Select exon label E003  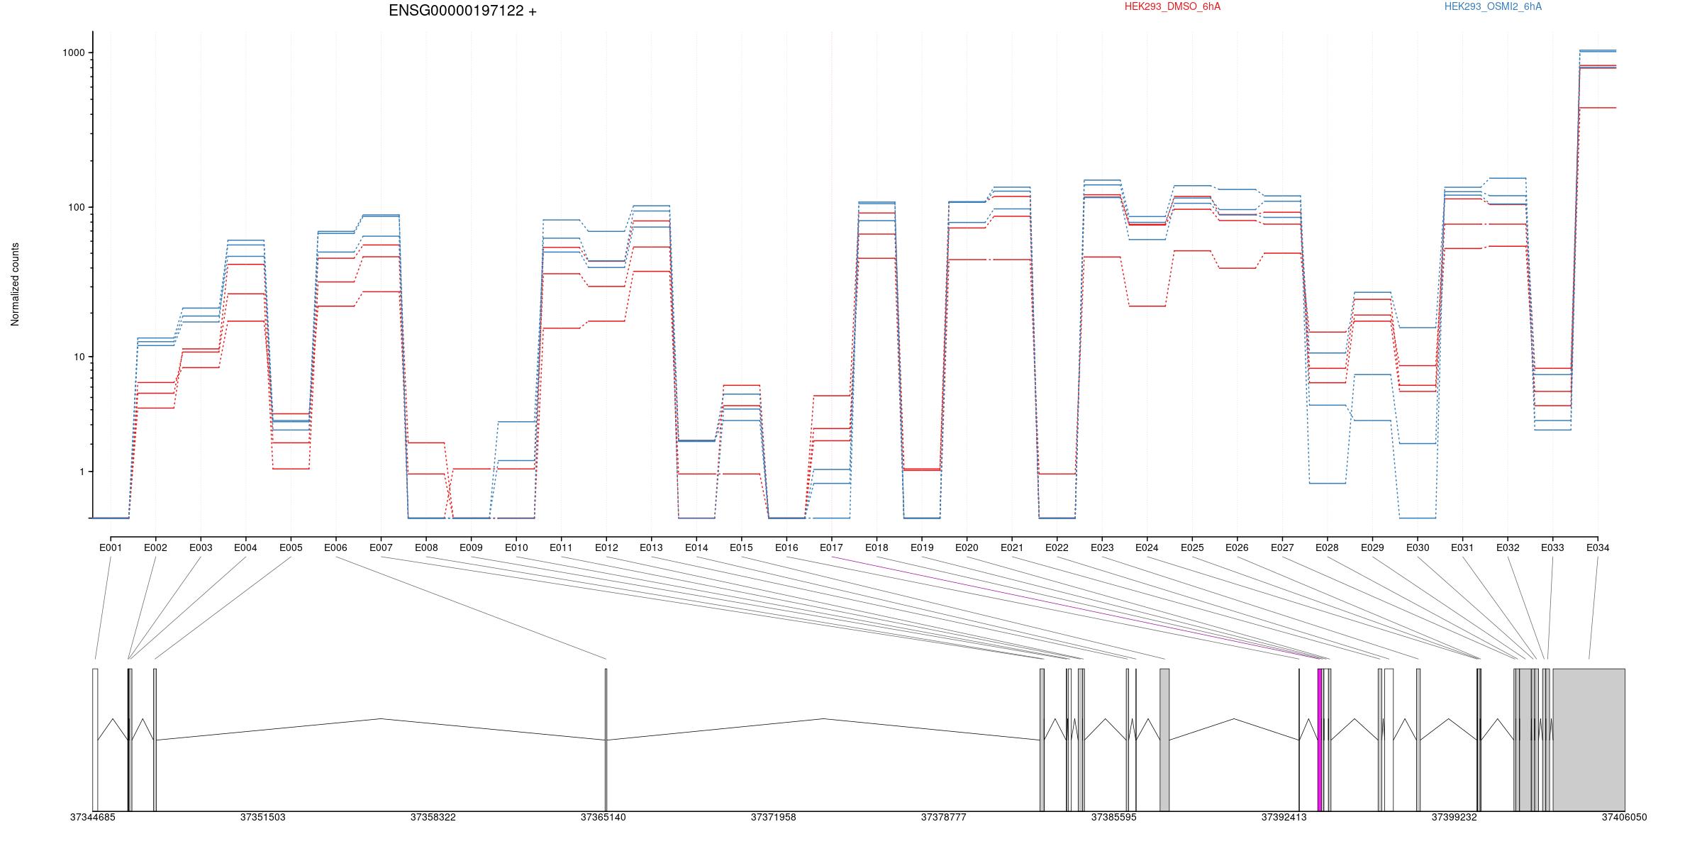(x=201, y=547)
